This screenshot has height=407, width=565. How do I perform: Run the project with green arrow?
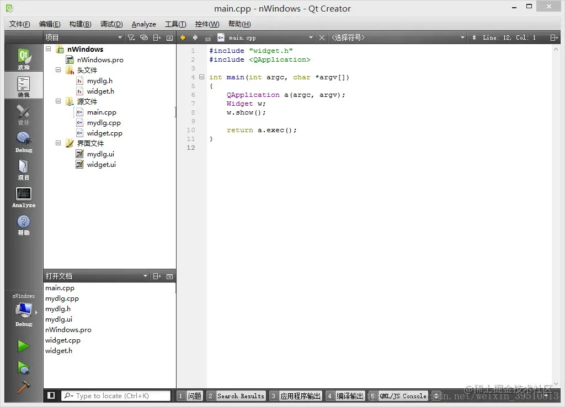(24, 346)
